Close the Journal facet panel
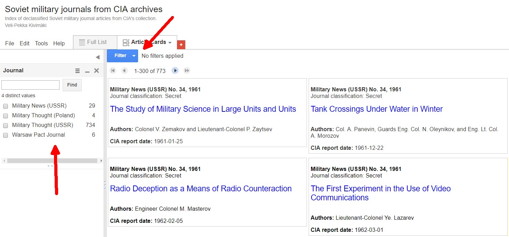Image resolution: width=509 pixels, height=237 pixels. (97, 71)
